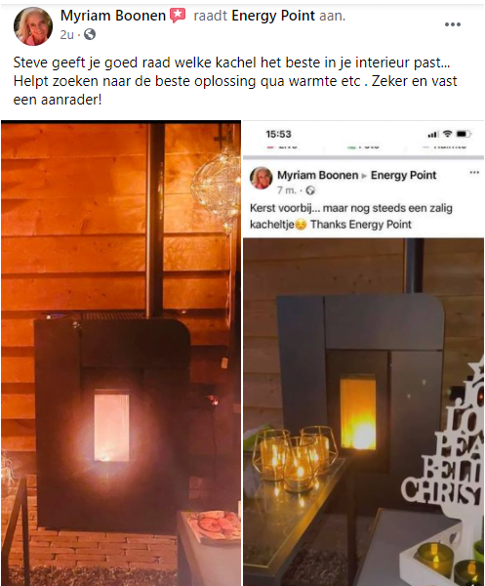Open the post options three-dots menu
The image size is (485, 586).
(x=452, y=24)
